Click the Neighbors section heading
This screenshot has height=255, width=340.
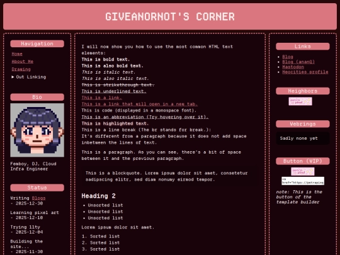(303, 91)
